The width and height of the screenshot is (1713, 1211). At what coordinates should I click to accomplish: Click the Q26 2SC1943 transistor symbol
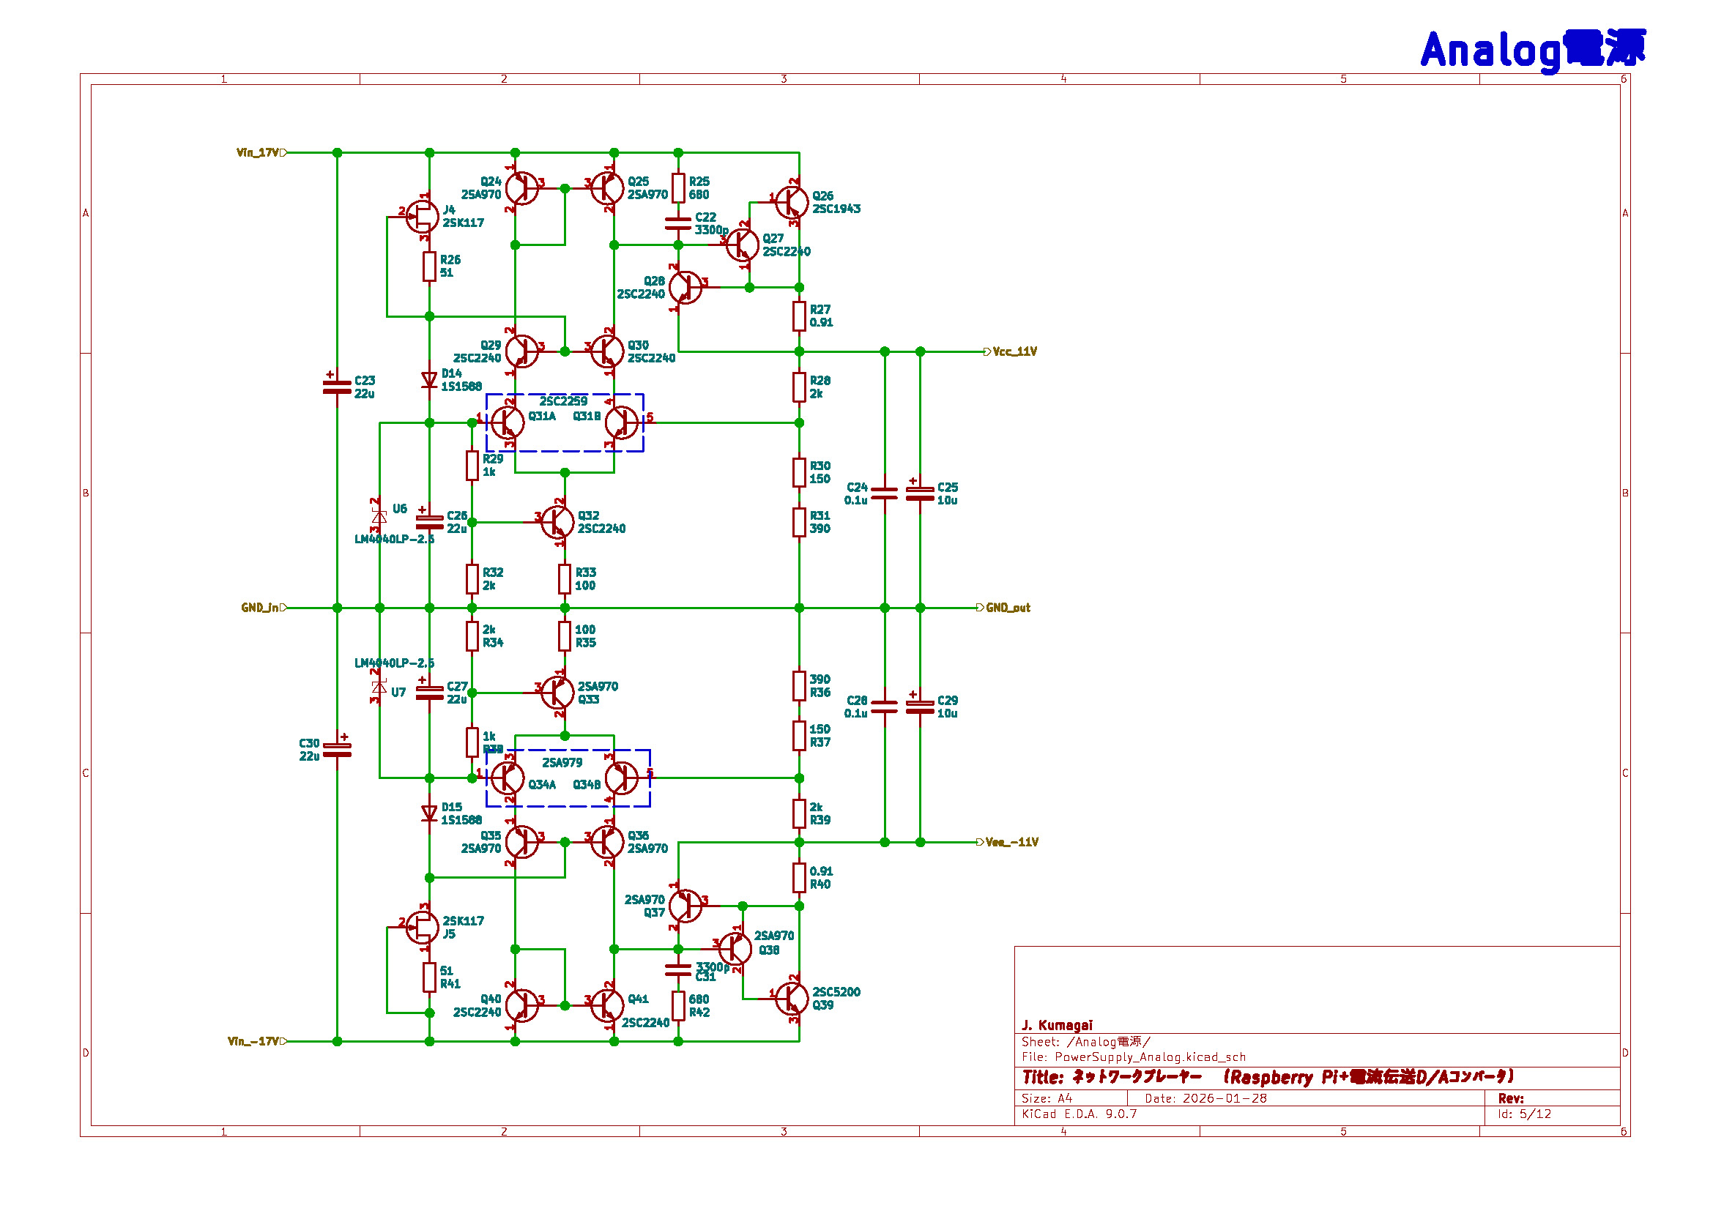pos(792,201)
